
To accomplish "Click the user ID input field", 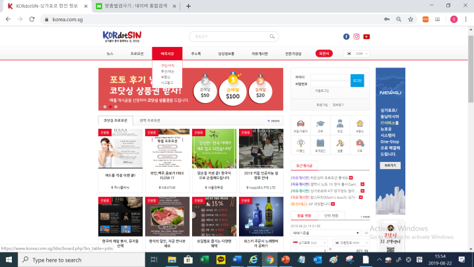I will [x=330, y=77].
